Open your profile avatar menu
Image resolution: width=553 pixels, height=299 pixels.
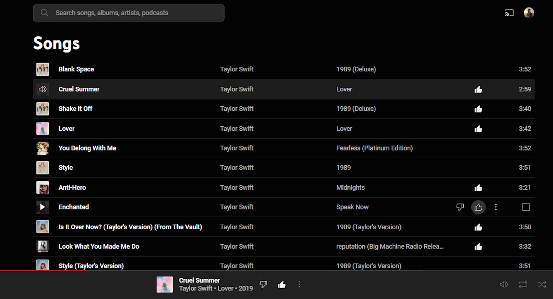coord(529,13)
